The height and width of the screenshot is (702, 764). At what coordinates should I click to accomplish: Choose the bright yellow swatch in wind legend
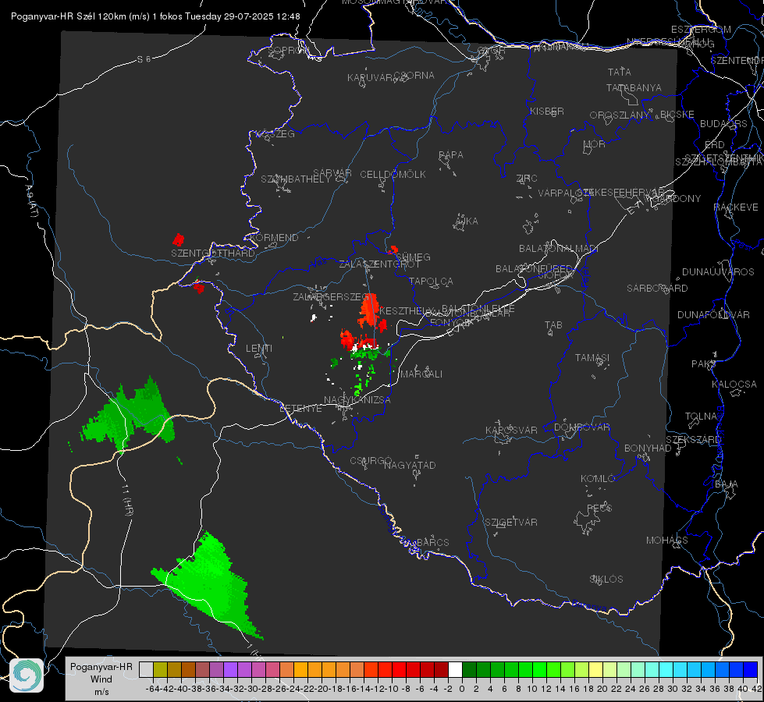pyautogui.click(x=596, y=670)
